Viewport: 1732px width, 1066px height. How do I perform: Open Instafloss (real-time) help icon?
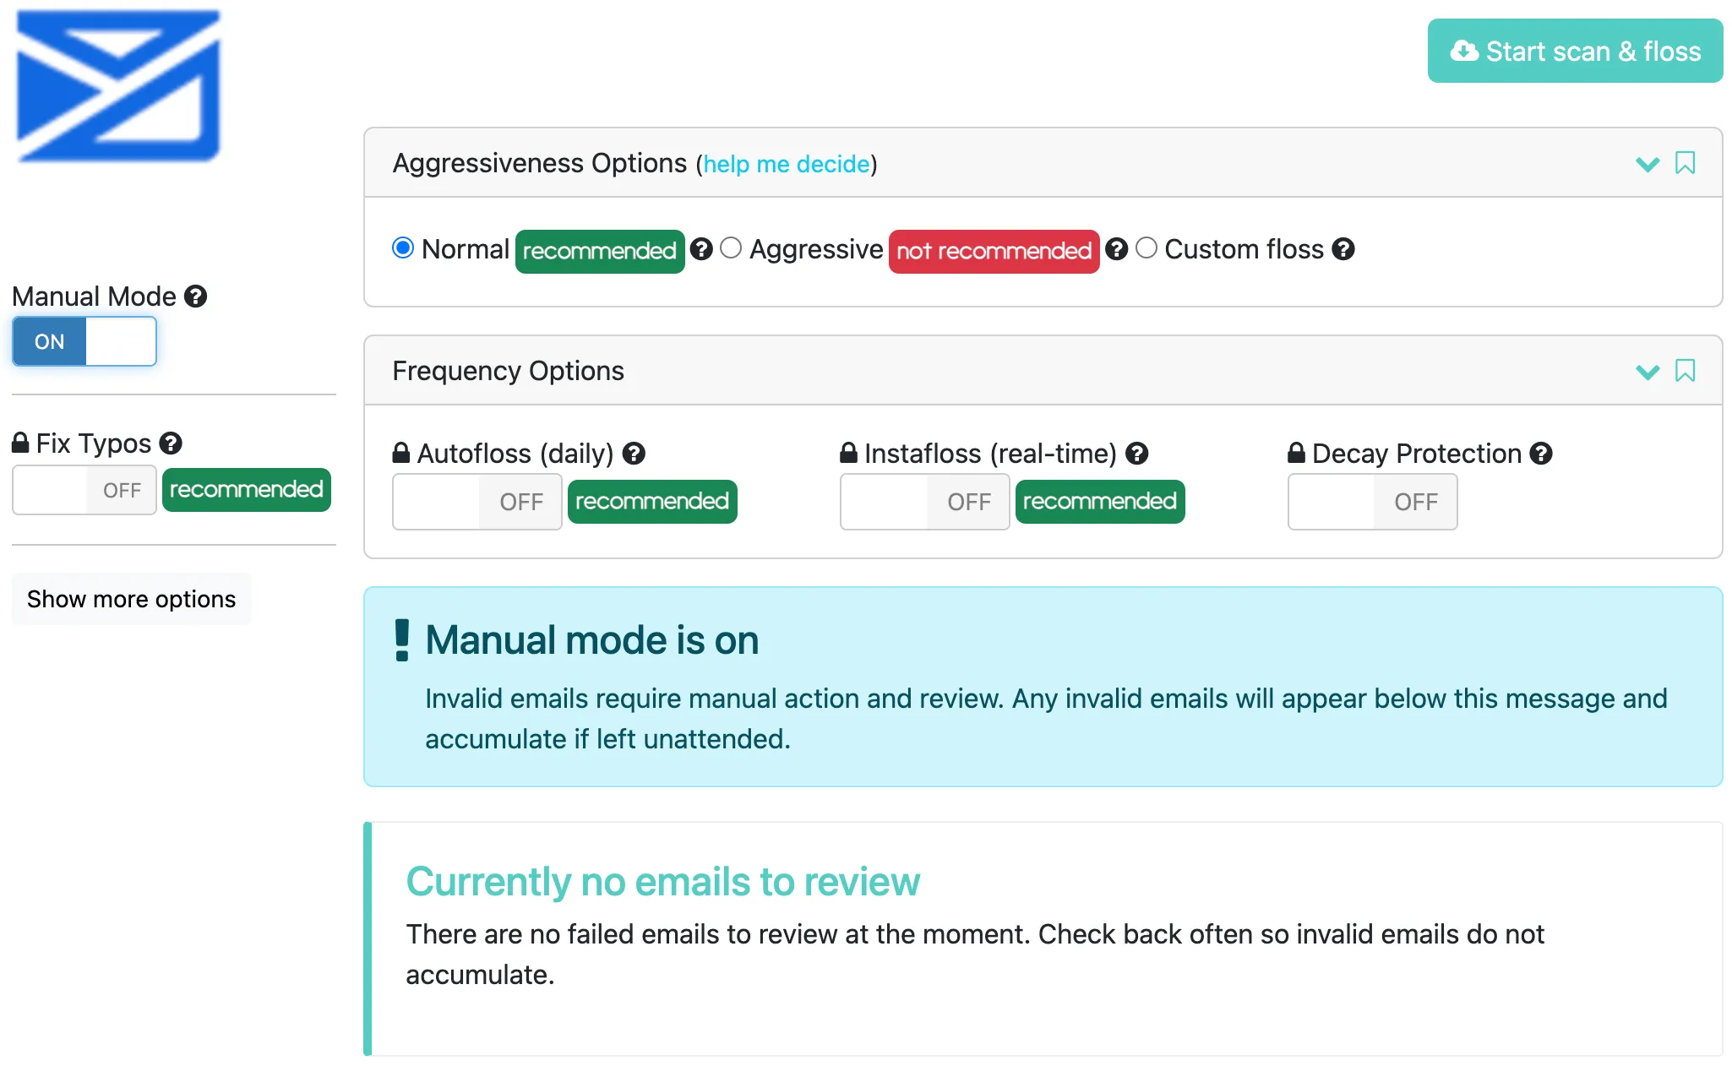[1137, 454]
